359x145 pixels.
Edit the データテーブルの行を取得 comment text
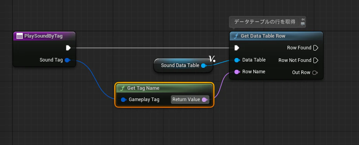pos(265,22)
